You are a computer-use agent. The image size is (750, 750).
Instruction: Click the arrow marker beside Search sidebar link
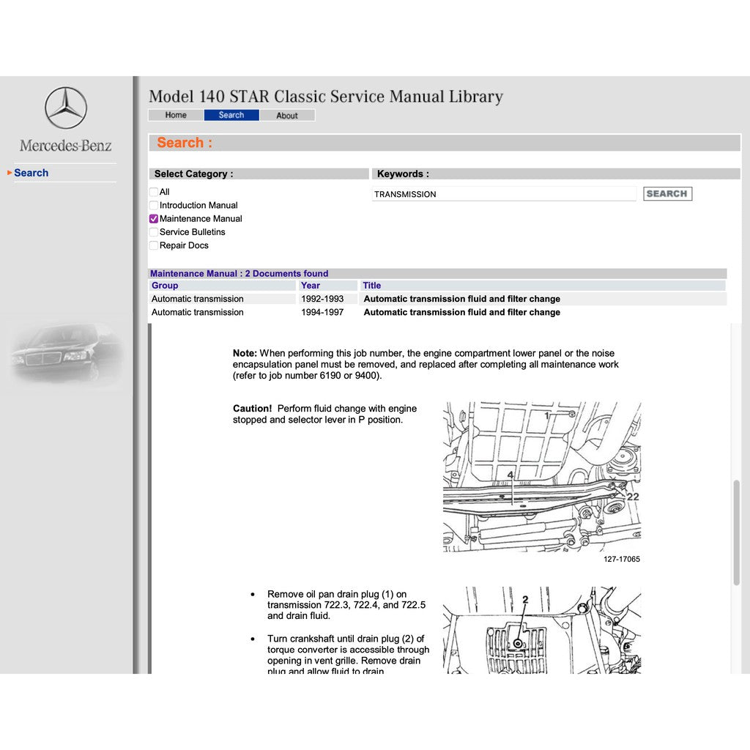click(9, 173)
